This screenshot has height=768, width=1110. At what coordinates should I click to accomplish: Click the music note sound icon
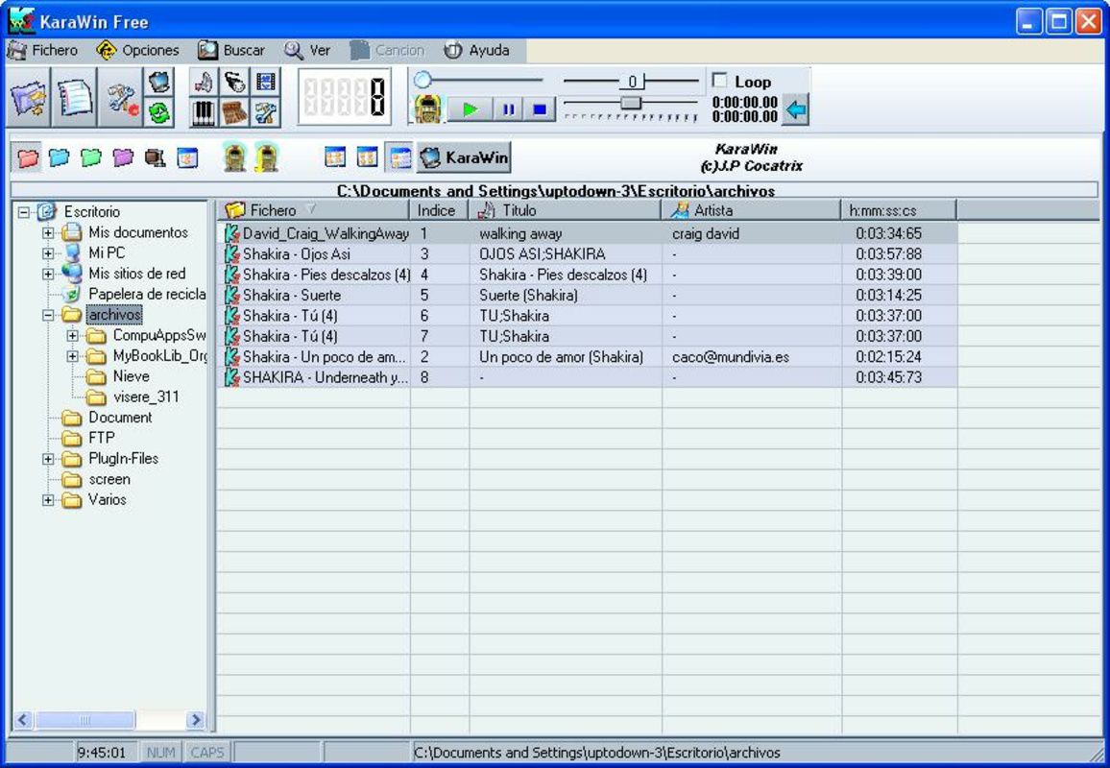(204, 83)
